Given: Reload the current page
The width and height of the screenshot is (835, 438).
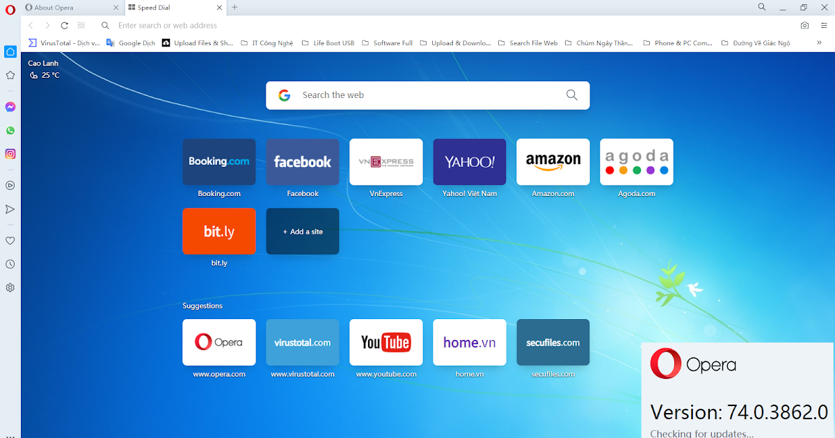Looking at the screenshot, I should click(x=64, y=25).
